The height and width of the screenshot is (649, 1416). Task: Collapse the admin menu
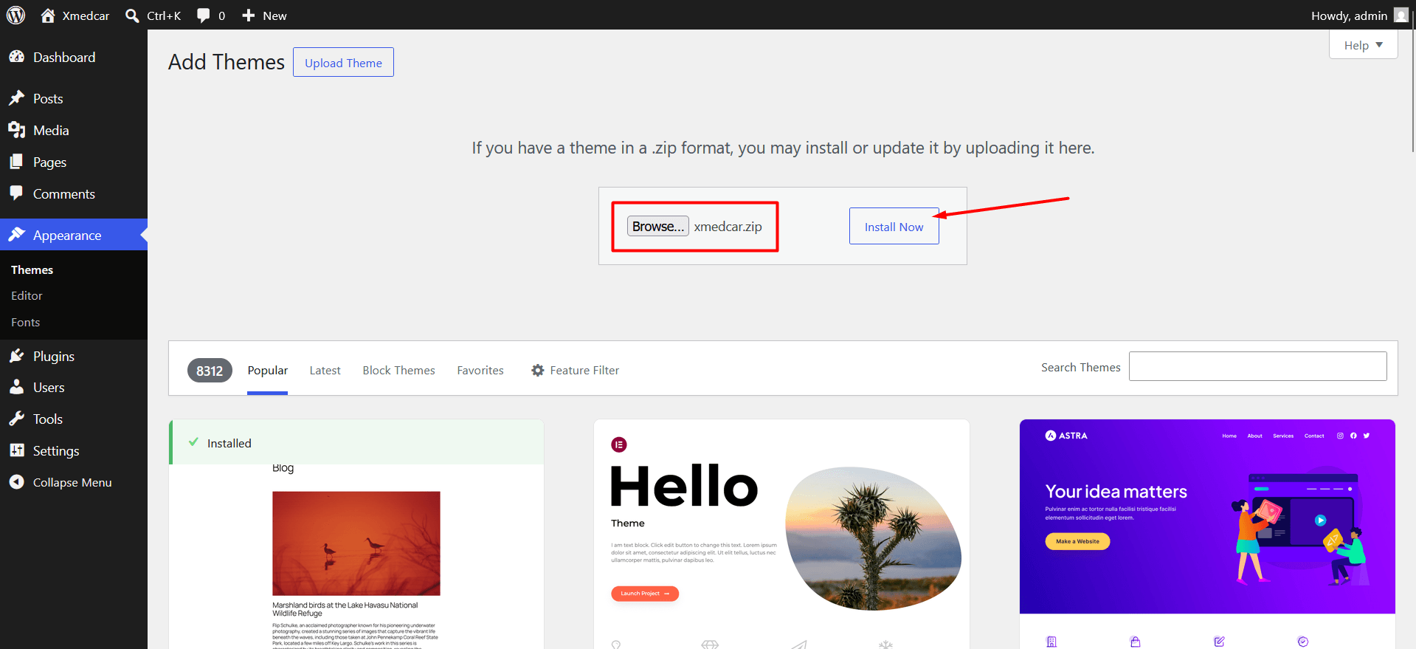click(72, 482)
